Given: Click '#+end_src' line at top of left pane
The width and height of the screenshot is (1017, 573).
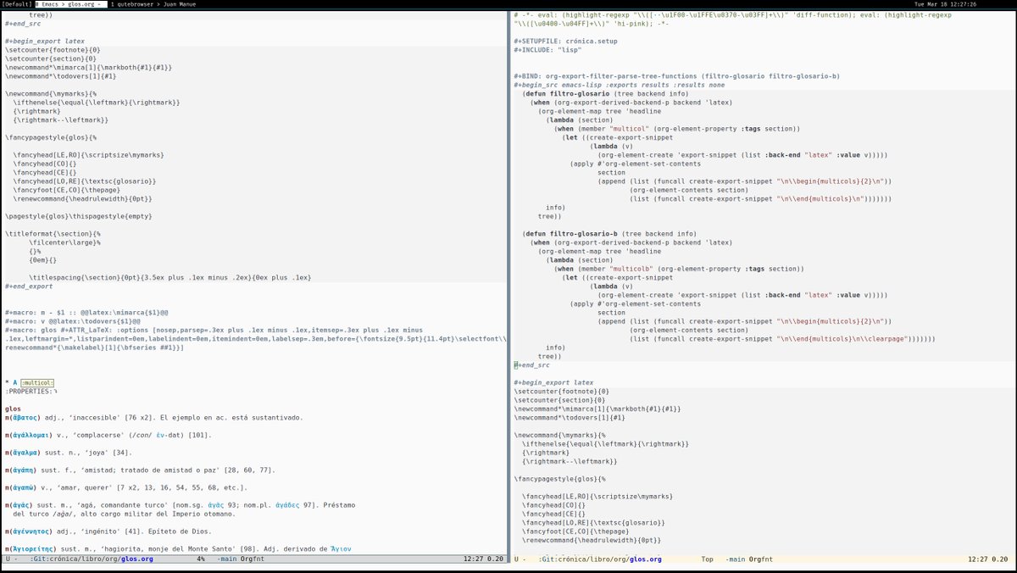Looking at the screenshot, I should [x=23, y=24].
